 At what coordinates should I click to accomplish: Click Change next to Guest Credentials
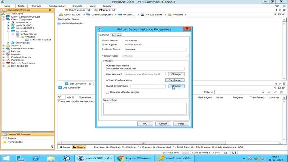click(176, 86)
